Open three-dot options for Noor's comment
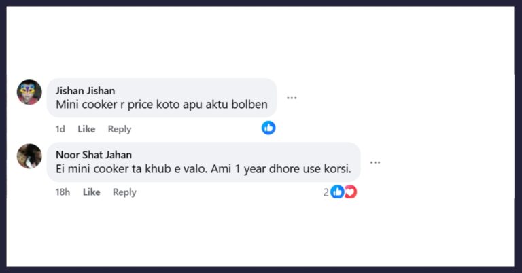The height and width of the screenshot is (273, 522). (x=375, y=162)
